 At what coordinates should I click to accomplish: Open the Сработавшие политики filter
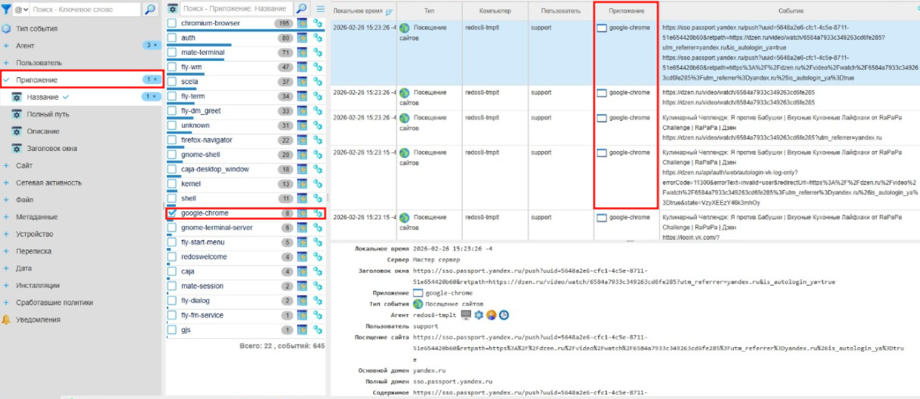point(55,302)
